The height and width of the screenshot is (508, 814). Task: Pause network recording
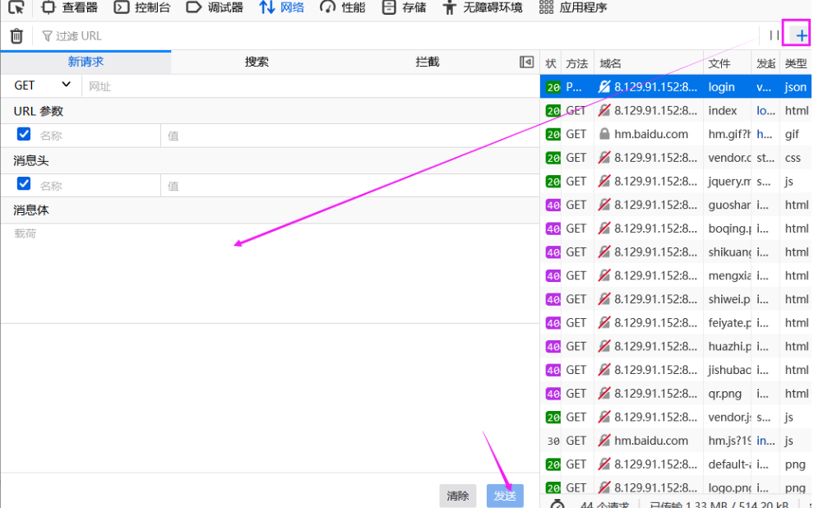pos(774,35)
